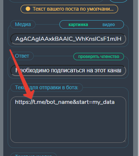Click the media file ID input field
Screen dimensions: 139x156
pos(68,39)
